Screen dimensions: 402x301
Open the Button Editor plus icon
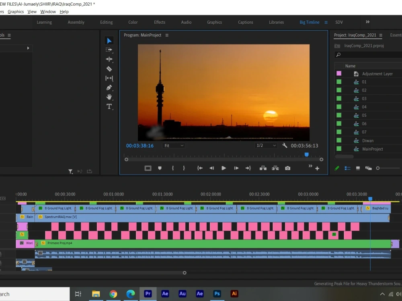point(317,169)
